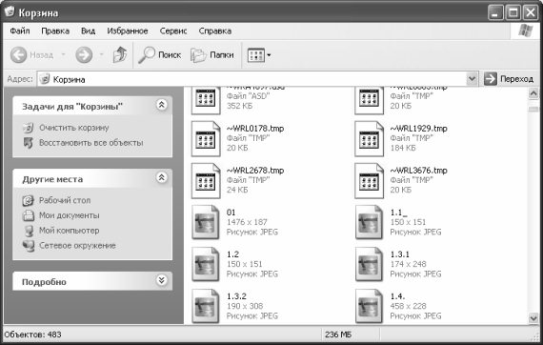Open the Сервис menu
Image resolution: width=543 pixels, height=345 pixels.
(173, 30)
